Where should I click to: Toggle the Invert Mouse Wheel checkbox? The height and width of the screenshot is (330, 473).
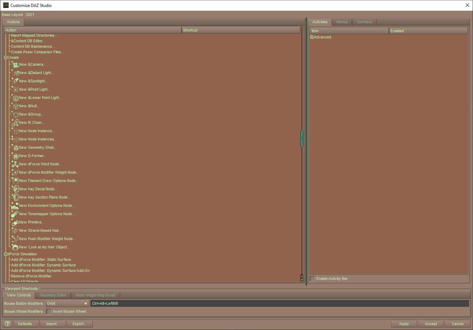[x=49, y=312]
